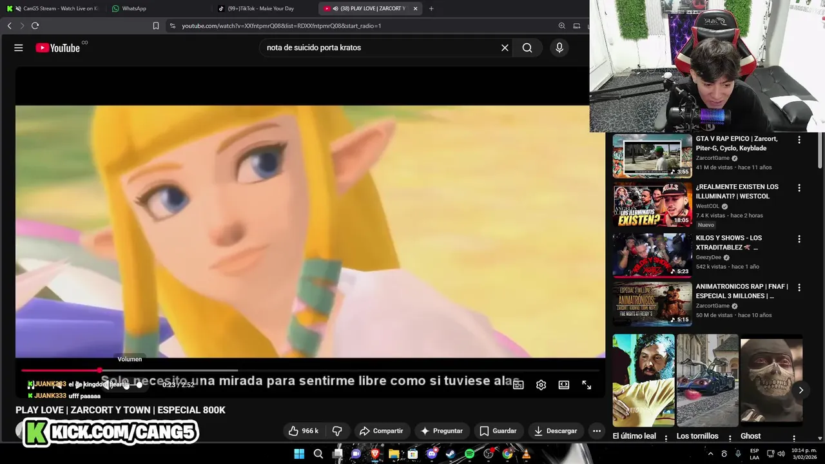Close the PLAY LOVE ZARCORT tab
The height and width of the screenshot is (464, 825).
tap(415, 8)
